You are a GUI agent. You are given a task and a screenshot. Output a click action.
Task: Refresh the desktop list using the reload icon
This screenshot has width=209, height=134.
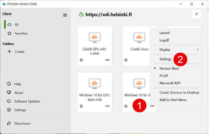(197, 14)
